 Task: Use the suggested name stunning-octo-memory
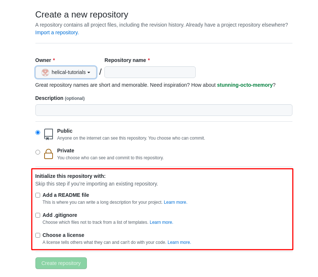245,85
